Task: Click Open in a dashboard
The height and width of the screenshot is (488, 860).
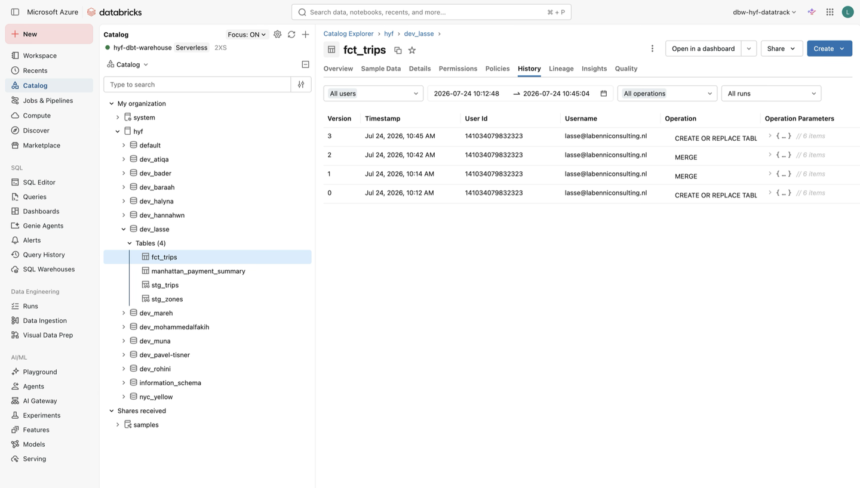Action: click(703, 48)
